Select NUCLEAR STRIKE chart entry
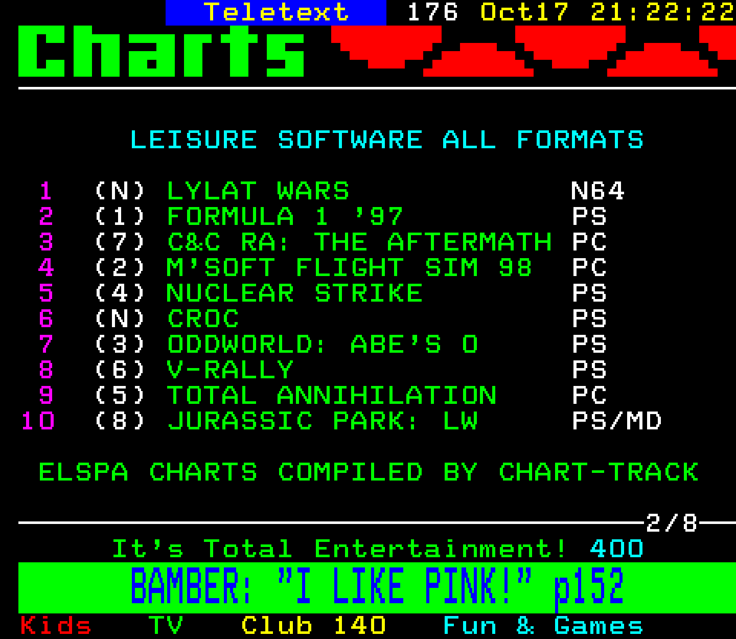The width and height of the screenshot is (736, 639). 295,293
